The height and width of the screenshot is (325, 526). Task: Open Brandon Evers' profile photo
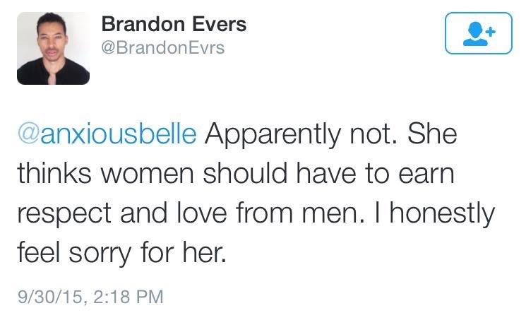53,48
